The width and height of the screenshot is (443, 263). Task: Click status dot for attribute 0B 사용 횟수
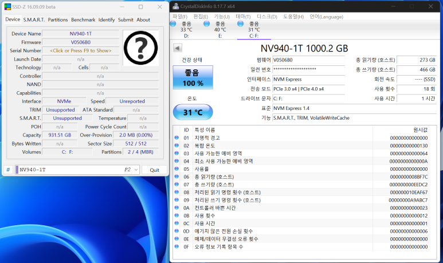177,215
